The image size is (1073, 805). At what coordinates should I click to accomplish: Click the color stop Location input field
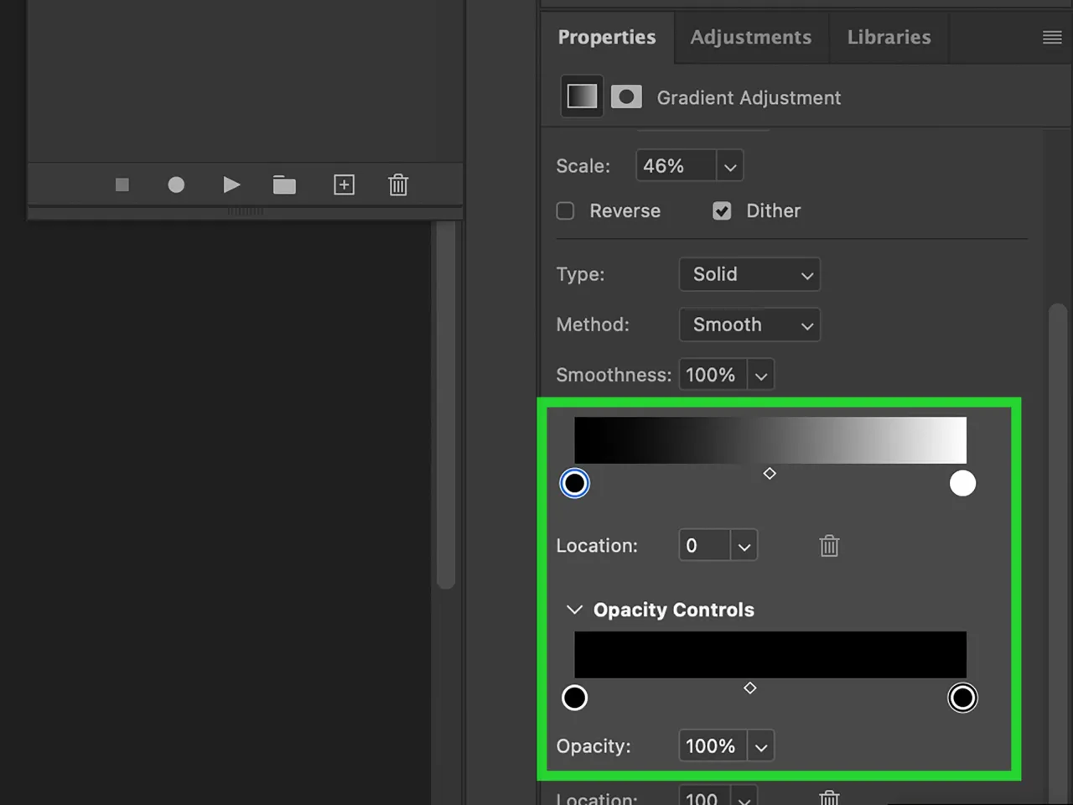point(704,546)
